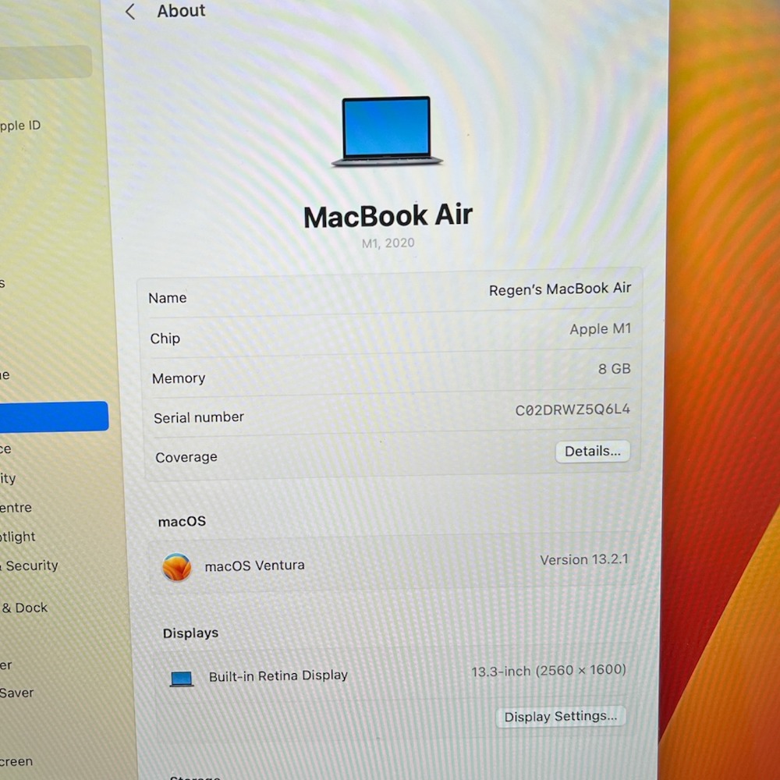The height and width of the screenshot is (780, 780).
Task: Click the M1, 2020 model subtitle
Action: coord(388,243)
